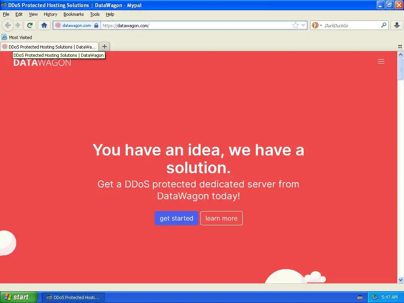The height and width of the screenshot is (303, 404).
Task: Open the History menu
Action: [x=50, y=14]
